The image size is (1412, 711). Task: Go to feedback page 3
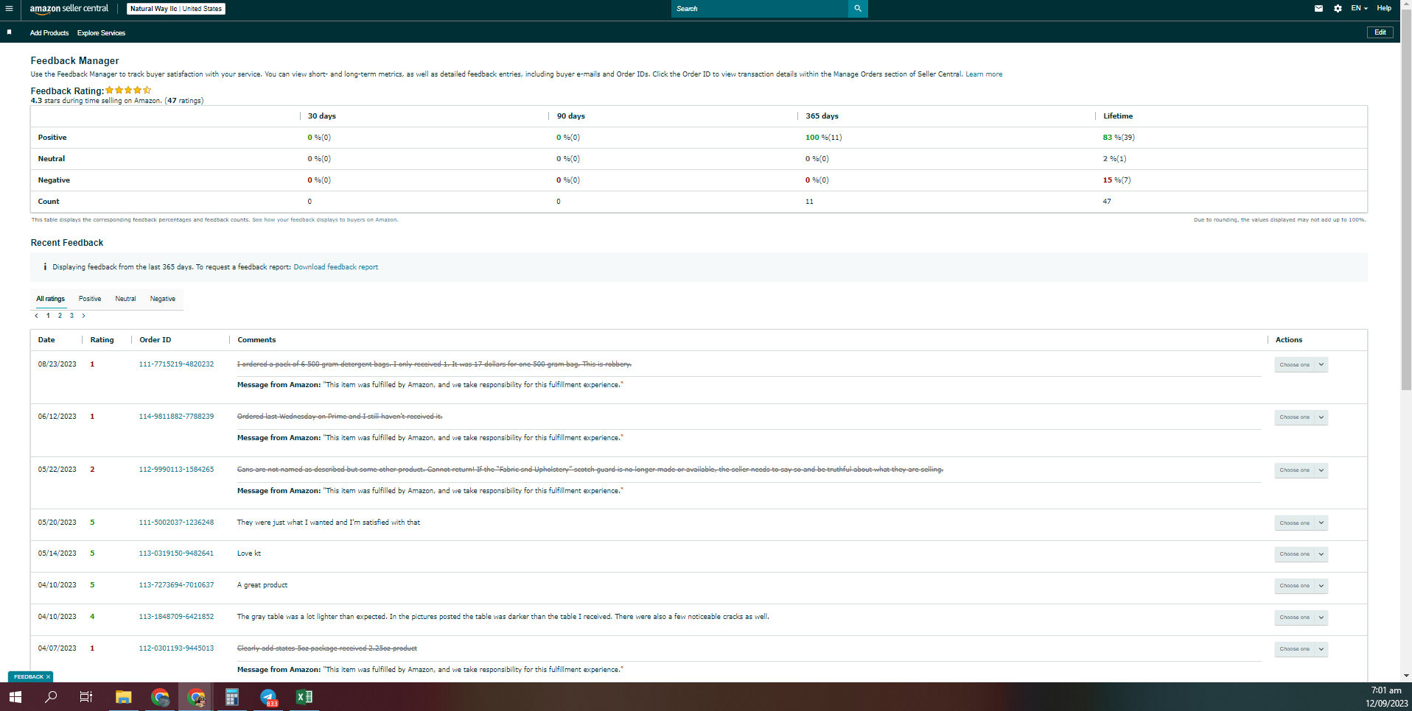pos(71,316)
